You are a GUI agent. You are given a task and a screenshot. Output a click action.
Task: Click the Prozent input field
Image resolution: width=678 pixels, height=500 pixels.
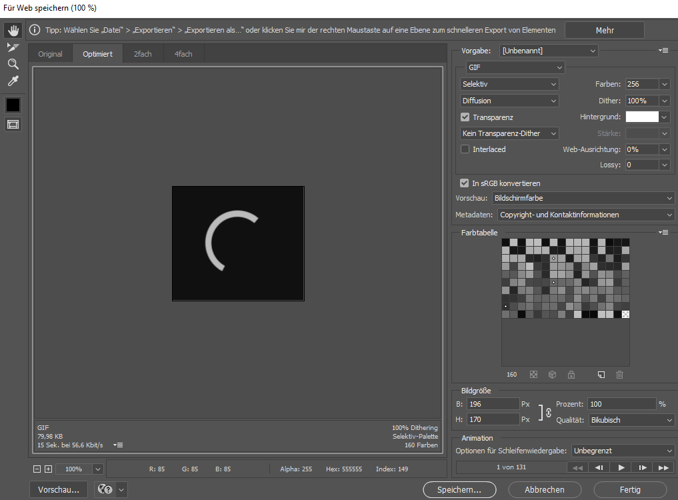[x=622, y=404]
